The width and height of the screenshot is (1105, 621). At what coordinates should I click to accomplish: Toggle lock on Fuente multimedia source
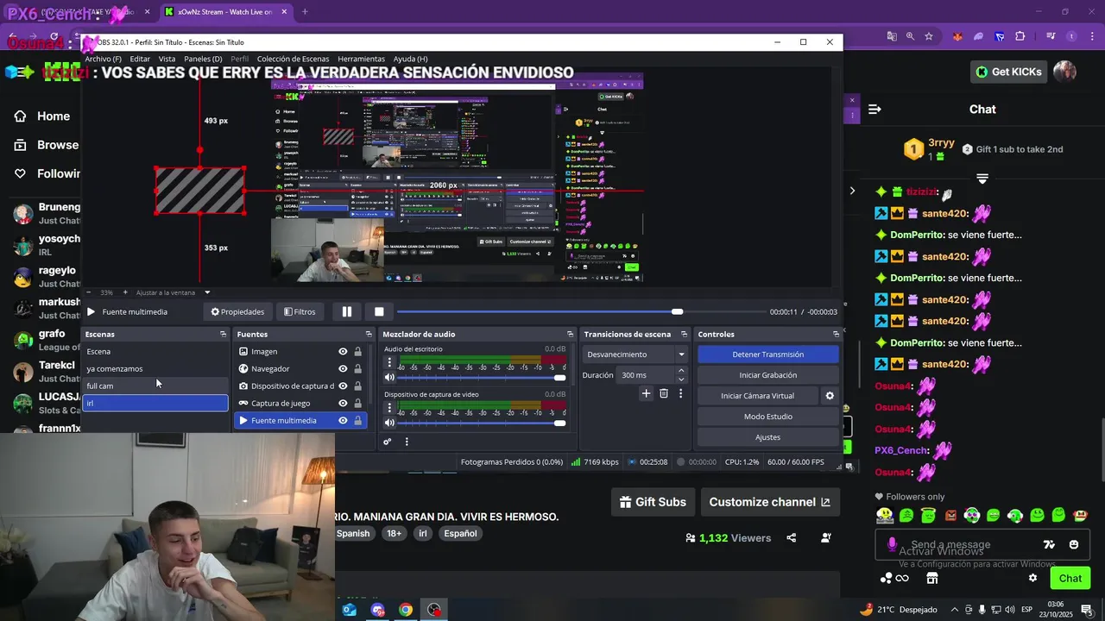(358, 420)
